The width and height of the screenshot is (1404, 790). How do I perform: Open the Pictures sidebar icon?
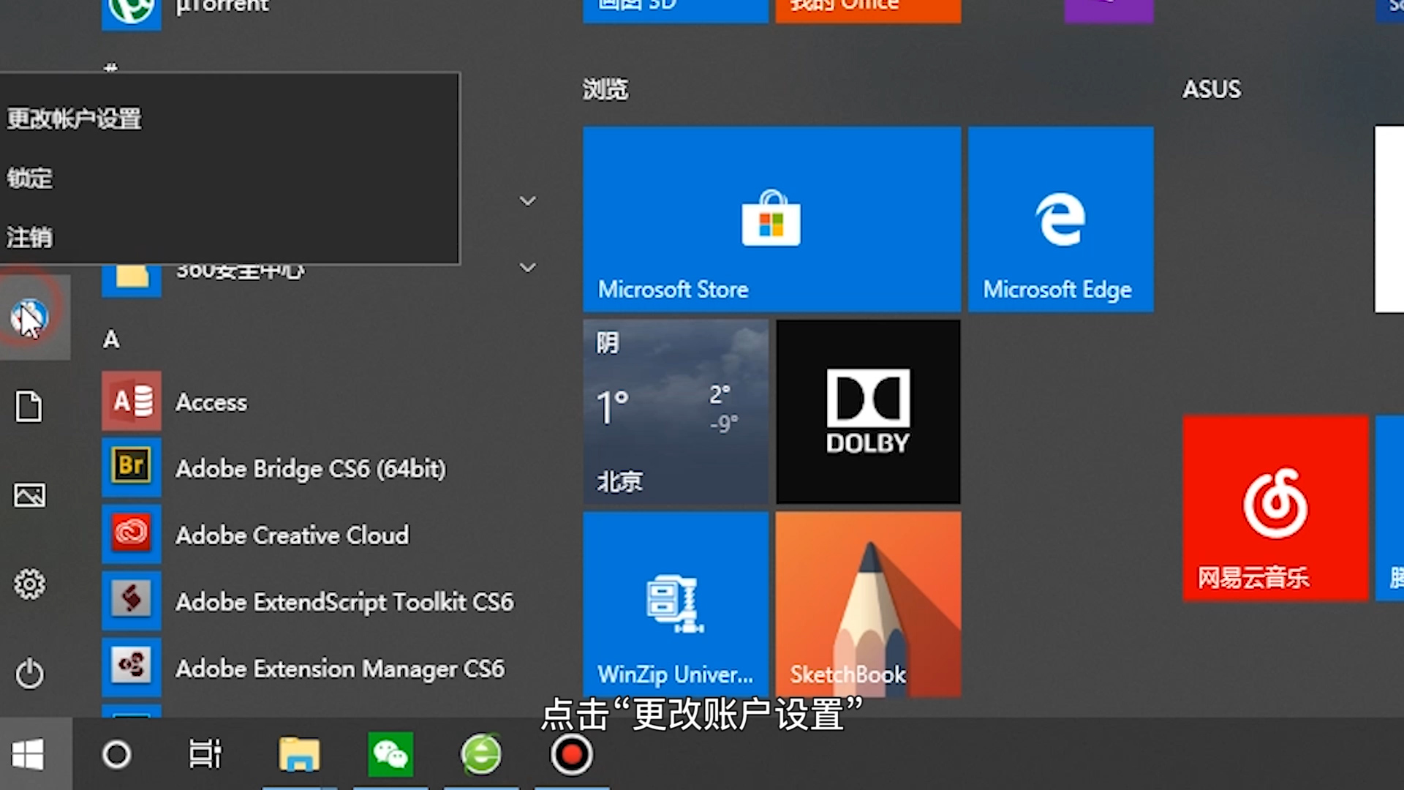(x=29, y=496)
